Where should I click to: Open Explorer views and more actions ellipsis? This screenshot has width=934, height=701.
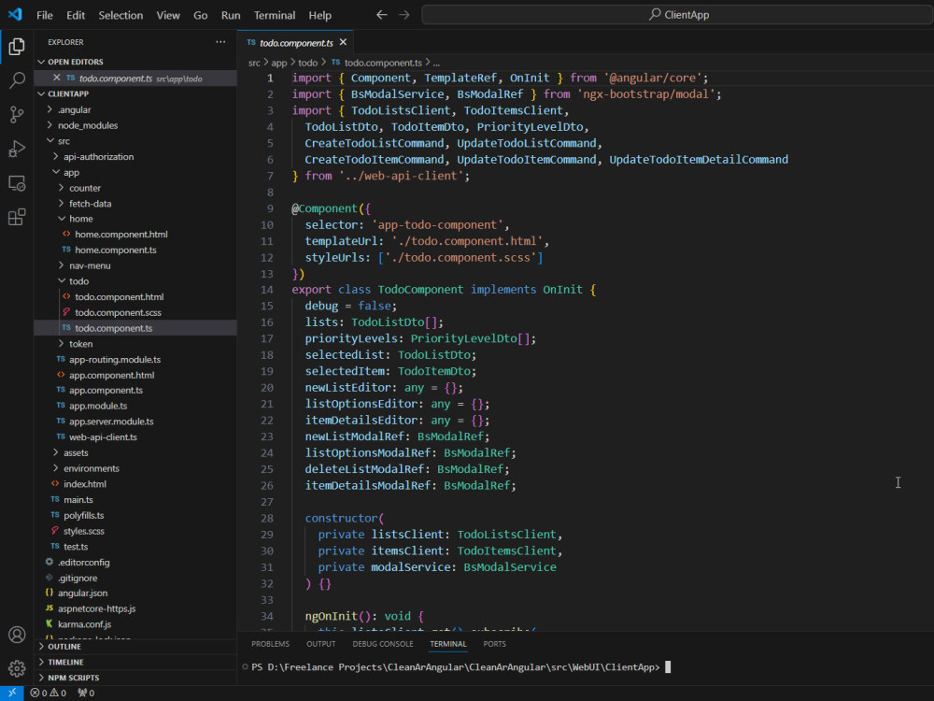220,42
